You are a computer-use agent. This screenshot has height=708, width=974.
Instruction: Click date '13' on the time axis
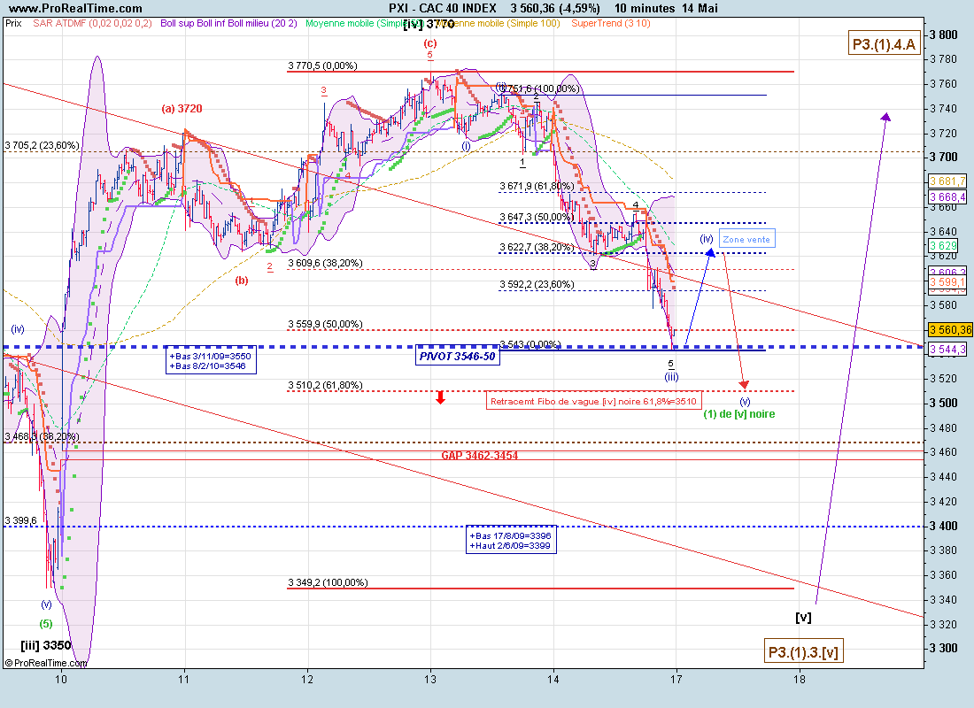tap(429, 680)
